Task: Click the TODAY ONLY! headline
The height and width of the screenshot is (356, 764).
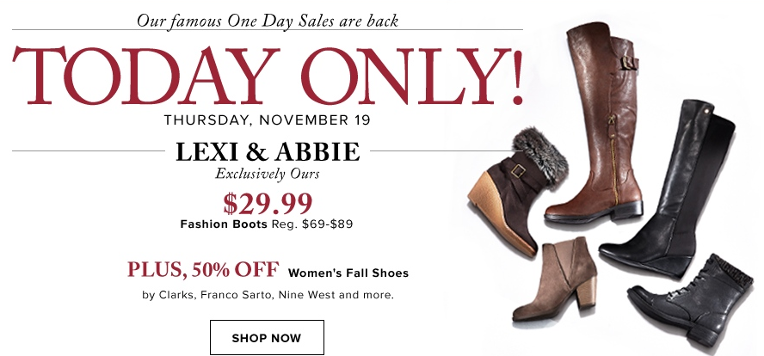Action: pyautogui.click(x=267, y=77)
